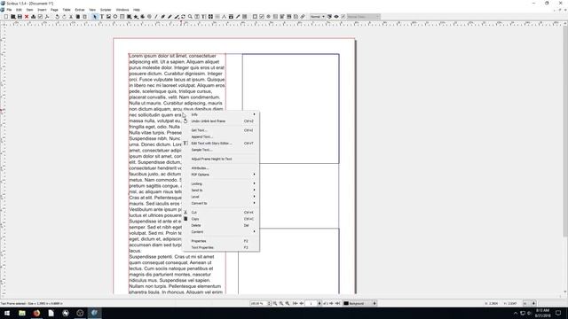Click the Paste toolbar icon
The width and height of the screenshot is (568, 319).
(85, 17)
